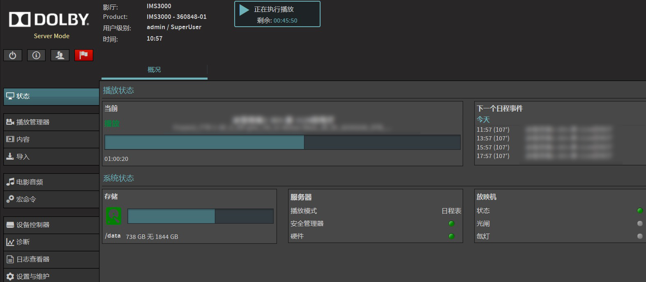Open the system info icon
Screen dimensions: 646x282
[36, 55]
